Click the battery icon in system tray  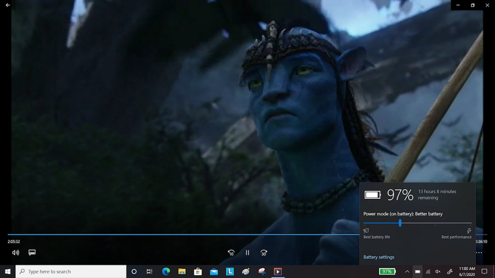pos(417,271)
